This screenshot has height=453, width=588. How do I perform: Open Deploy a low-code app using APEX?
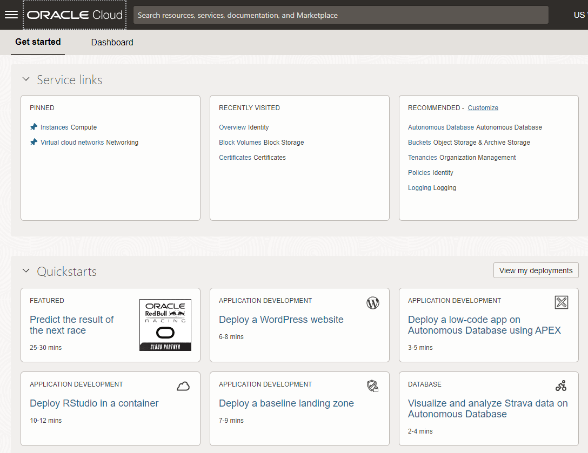[484, 325]
